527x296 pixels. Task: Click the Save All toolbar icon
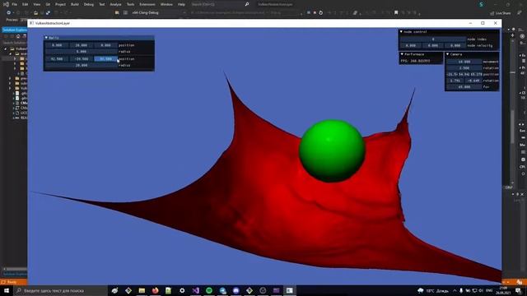pos(48,13)
